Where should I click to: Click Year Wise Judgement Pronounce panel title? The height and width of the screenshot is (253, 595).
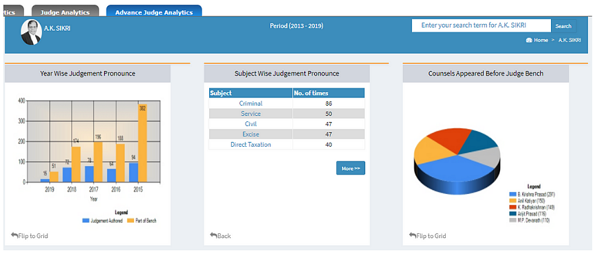point(87,74)
